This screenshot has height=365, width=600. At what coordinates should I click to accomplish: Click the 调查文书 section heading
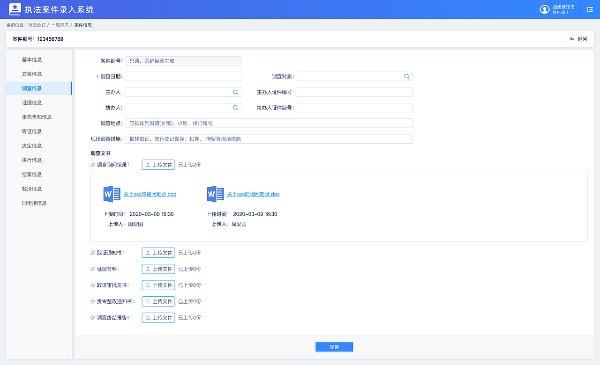click(x=101, y=153)
